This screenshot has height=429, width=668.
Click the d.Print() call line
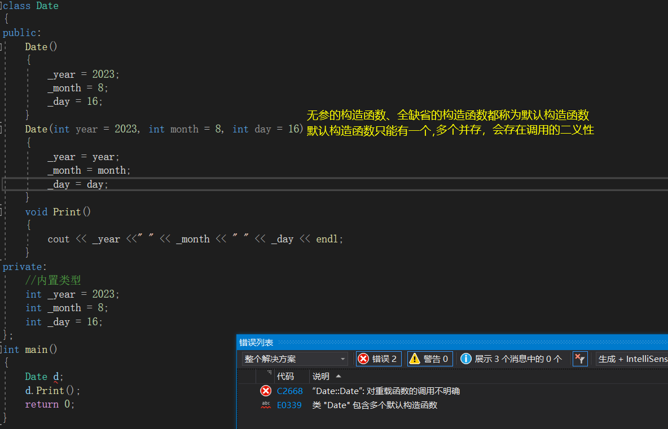click(52, 391)
